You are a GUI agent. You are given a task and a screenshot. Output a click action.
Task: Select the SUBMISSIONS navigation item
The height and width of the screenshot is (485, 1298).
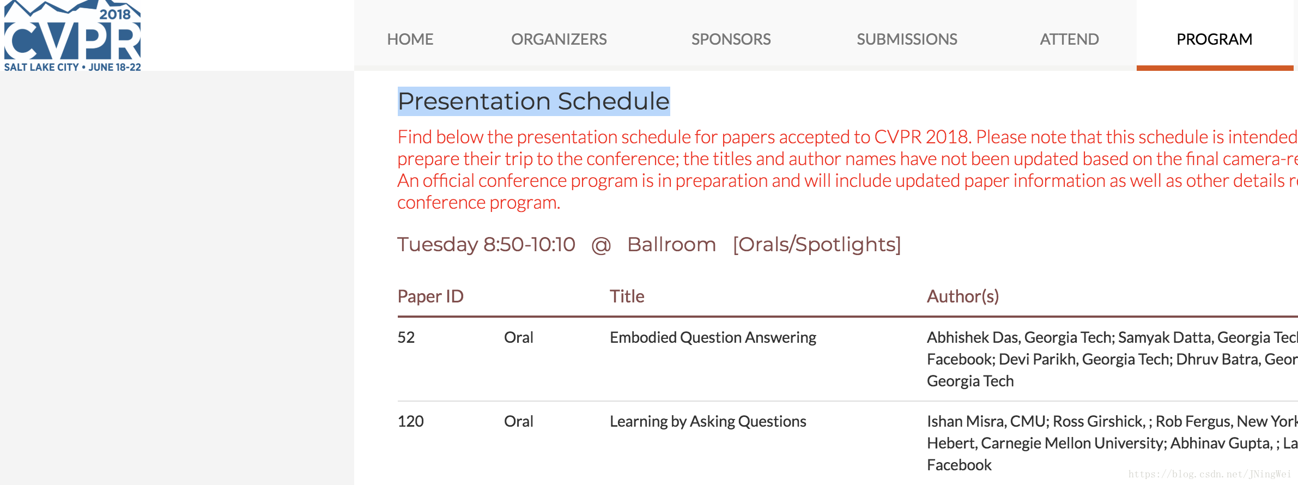pyautogui.click(x=907, y=39)
